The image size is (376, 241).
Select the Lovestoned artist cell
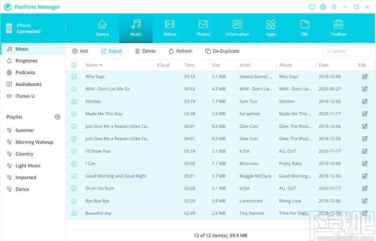coord(251,201)
